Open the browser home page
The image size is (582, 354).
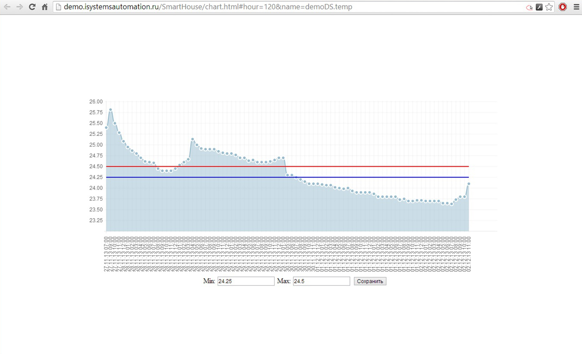tap(45, 7)
